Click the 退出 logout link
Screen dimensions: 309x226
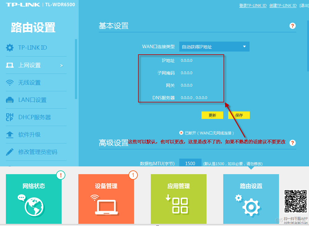[x=304, y=6]
